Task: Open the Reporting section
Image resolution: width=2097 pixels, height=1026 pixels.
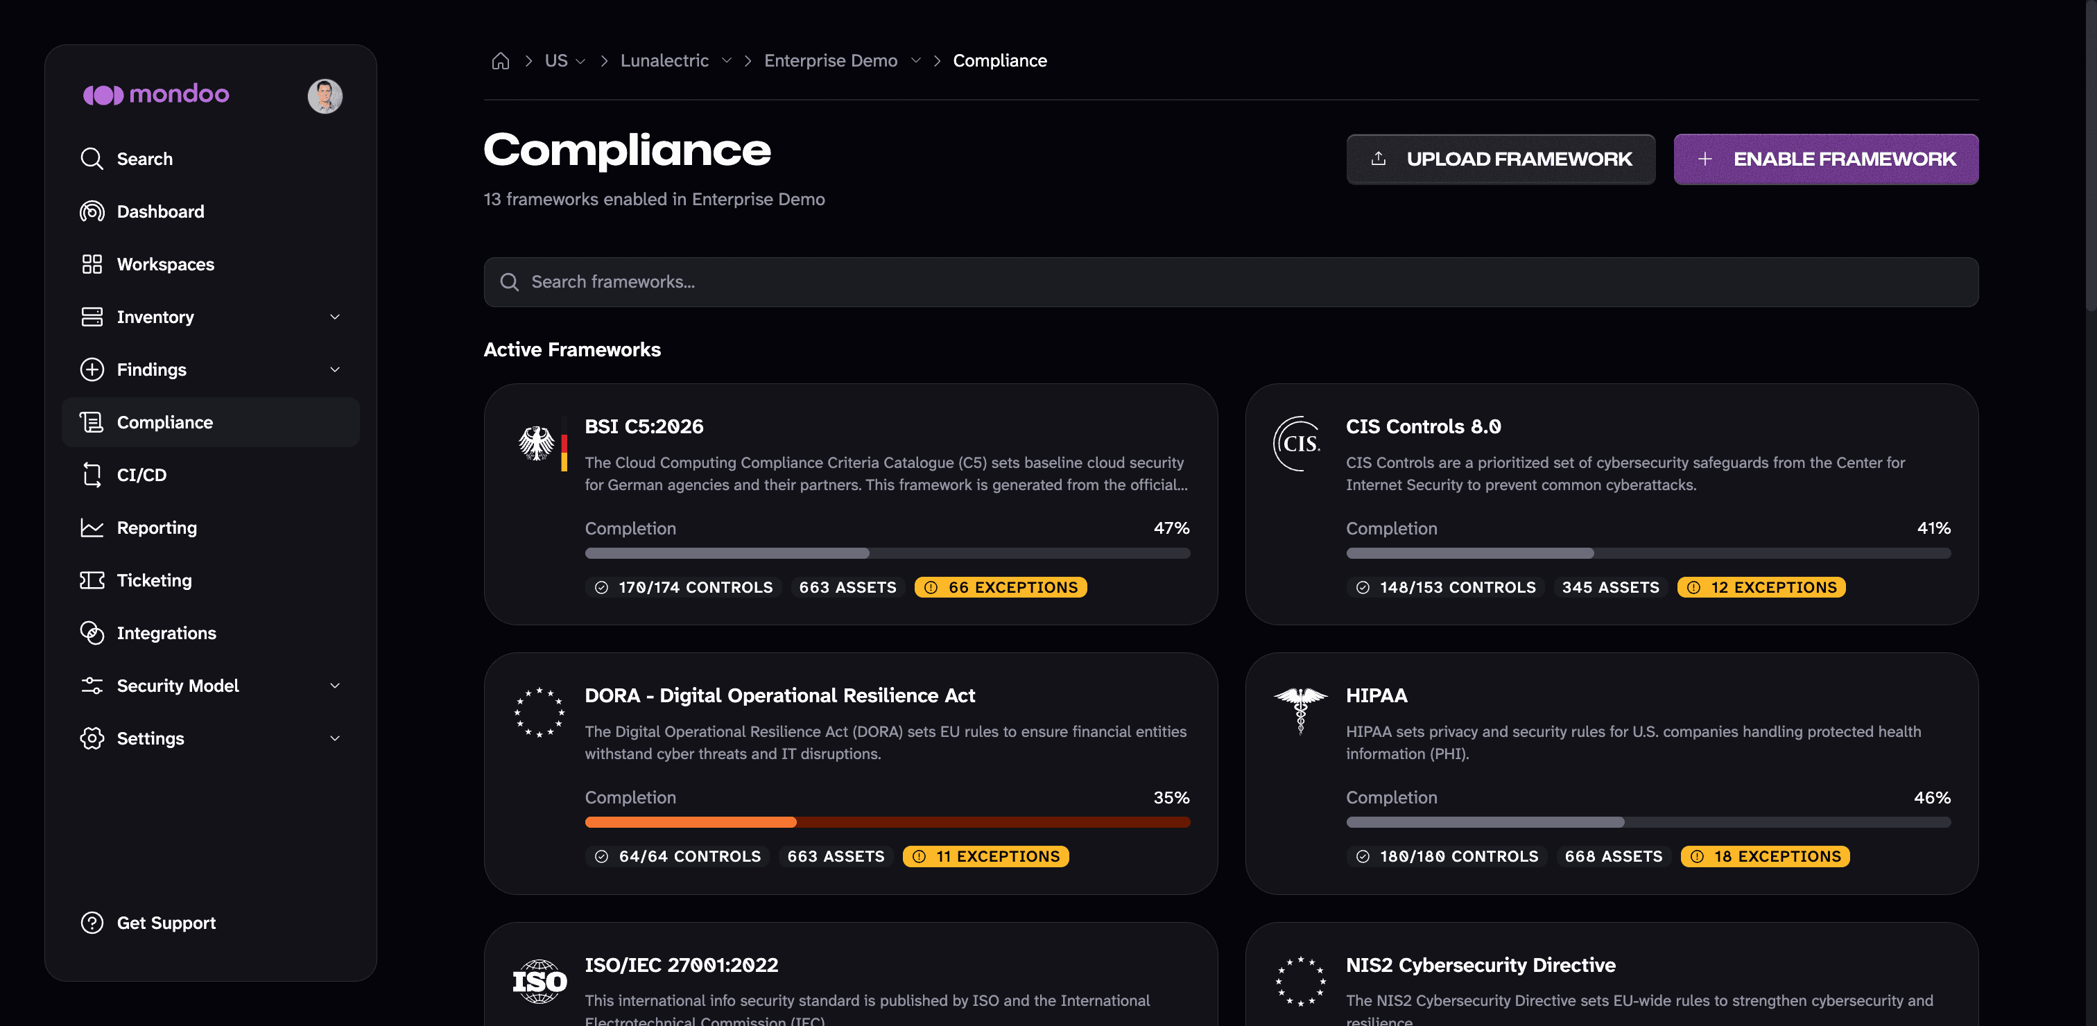Action: coord(210,528)
